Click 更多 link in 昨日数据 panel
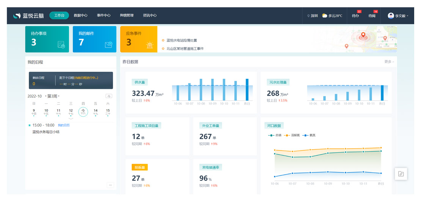 [x=389, y=62]
